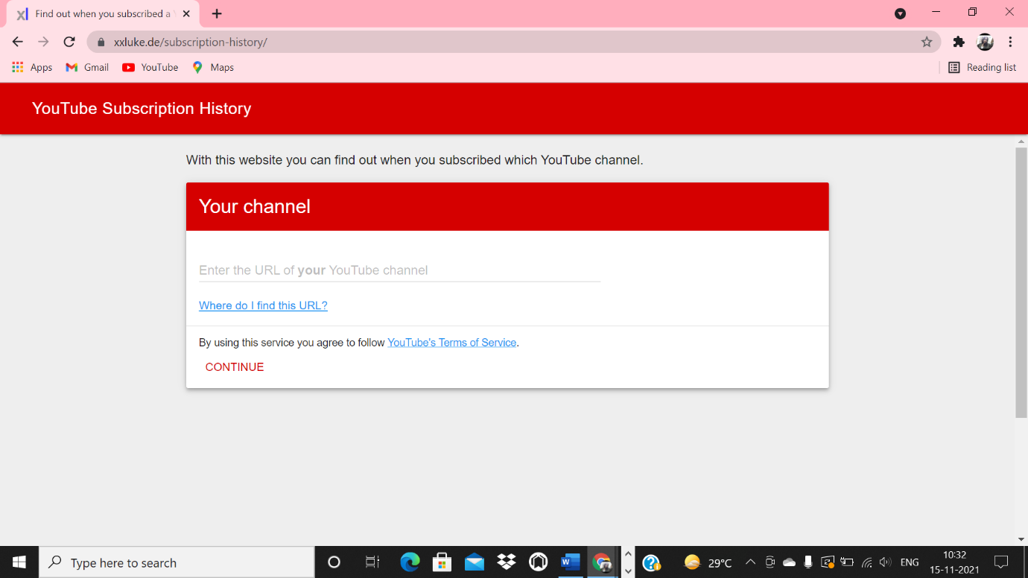Click the YouTube Subscription History header title
Image resolution: width=1028 pixels, height=578 pixels.
[x=142, y=109]
